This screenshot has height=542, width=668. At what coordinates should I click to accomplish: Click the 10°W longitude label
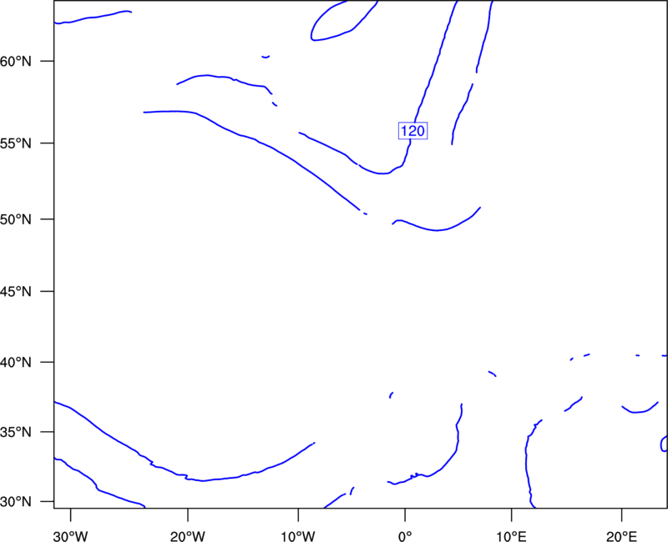point(298,536)
